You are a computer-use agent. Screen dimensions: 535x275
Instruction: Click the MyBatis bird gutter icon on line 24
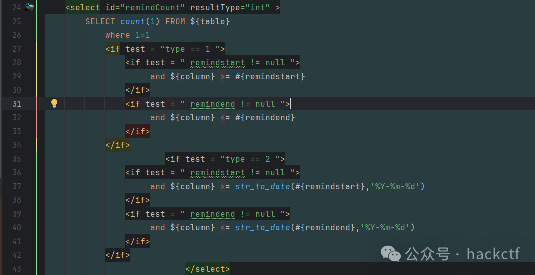[30, 7]
